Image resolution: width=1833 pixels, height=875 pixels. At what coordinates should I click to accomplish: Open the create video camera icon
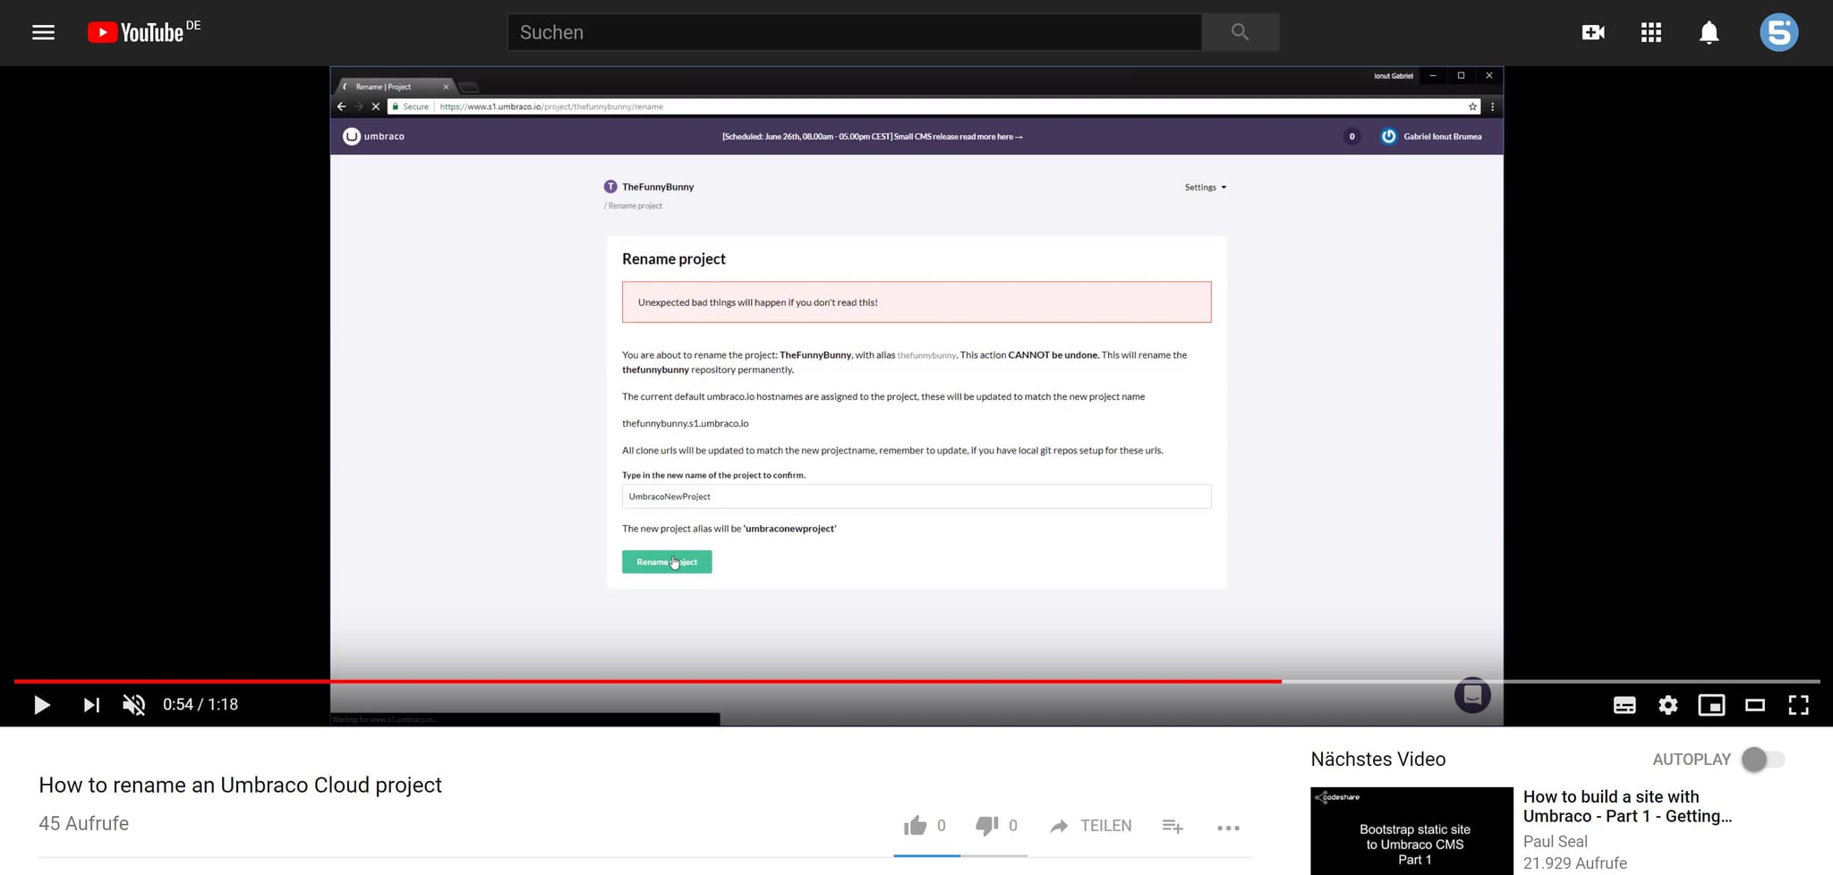[1593, 33]
